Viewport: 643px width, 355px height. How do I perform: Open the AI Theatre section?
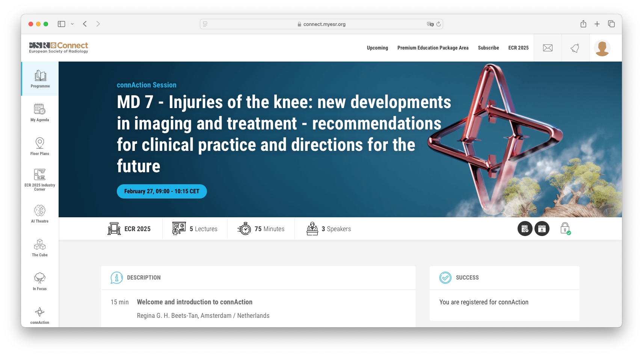[40, 214]
